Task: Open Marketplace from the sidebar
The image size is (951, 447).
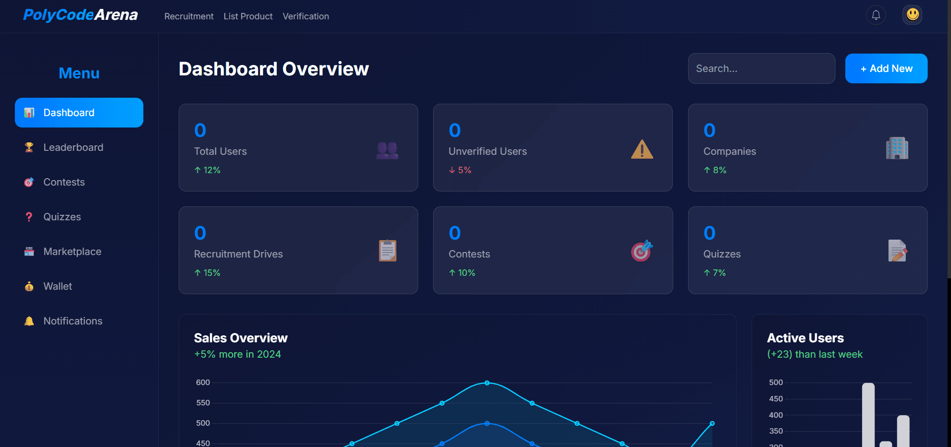Action: click(x=72, y=252)
